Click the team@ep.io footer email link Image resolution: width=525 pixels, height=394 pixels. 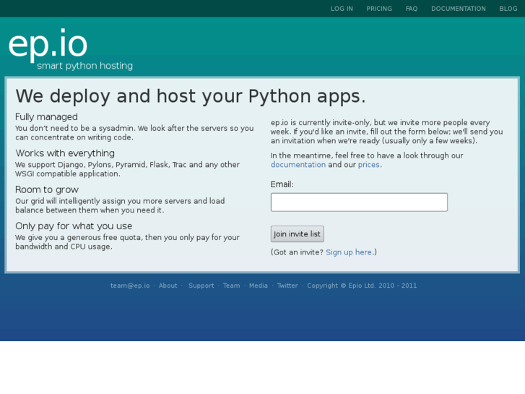(x=130, y=286)
